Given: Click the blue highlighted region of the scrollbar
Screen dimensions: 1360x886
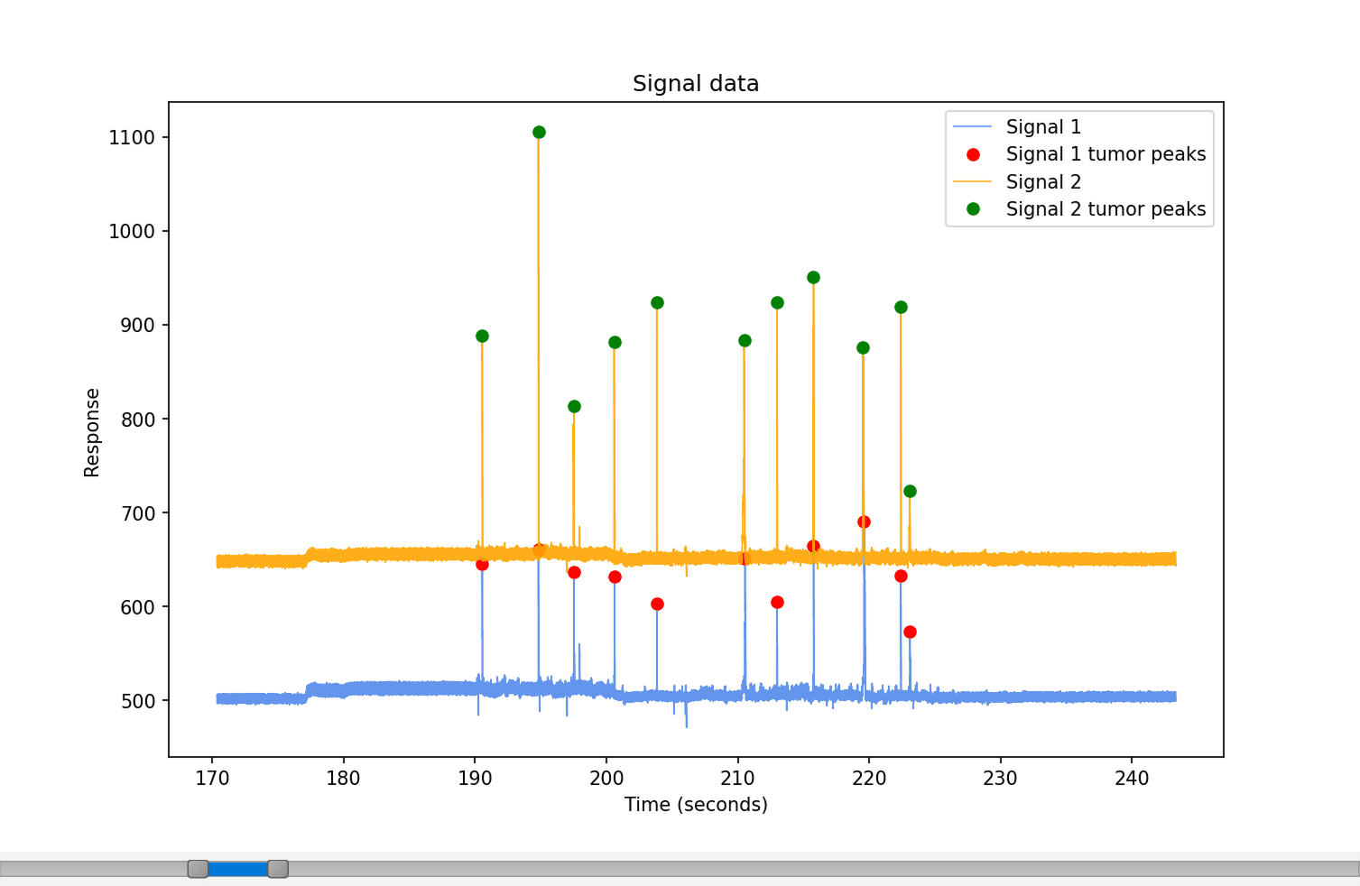Looking at the screenshot, I should tap(236, 868).
